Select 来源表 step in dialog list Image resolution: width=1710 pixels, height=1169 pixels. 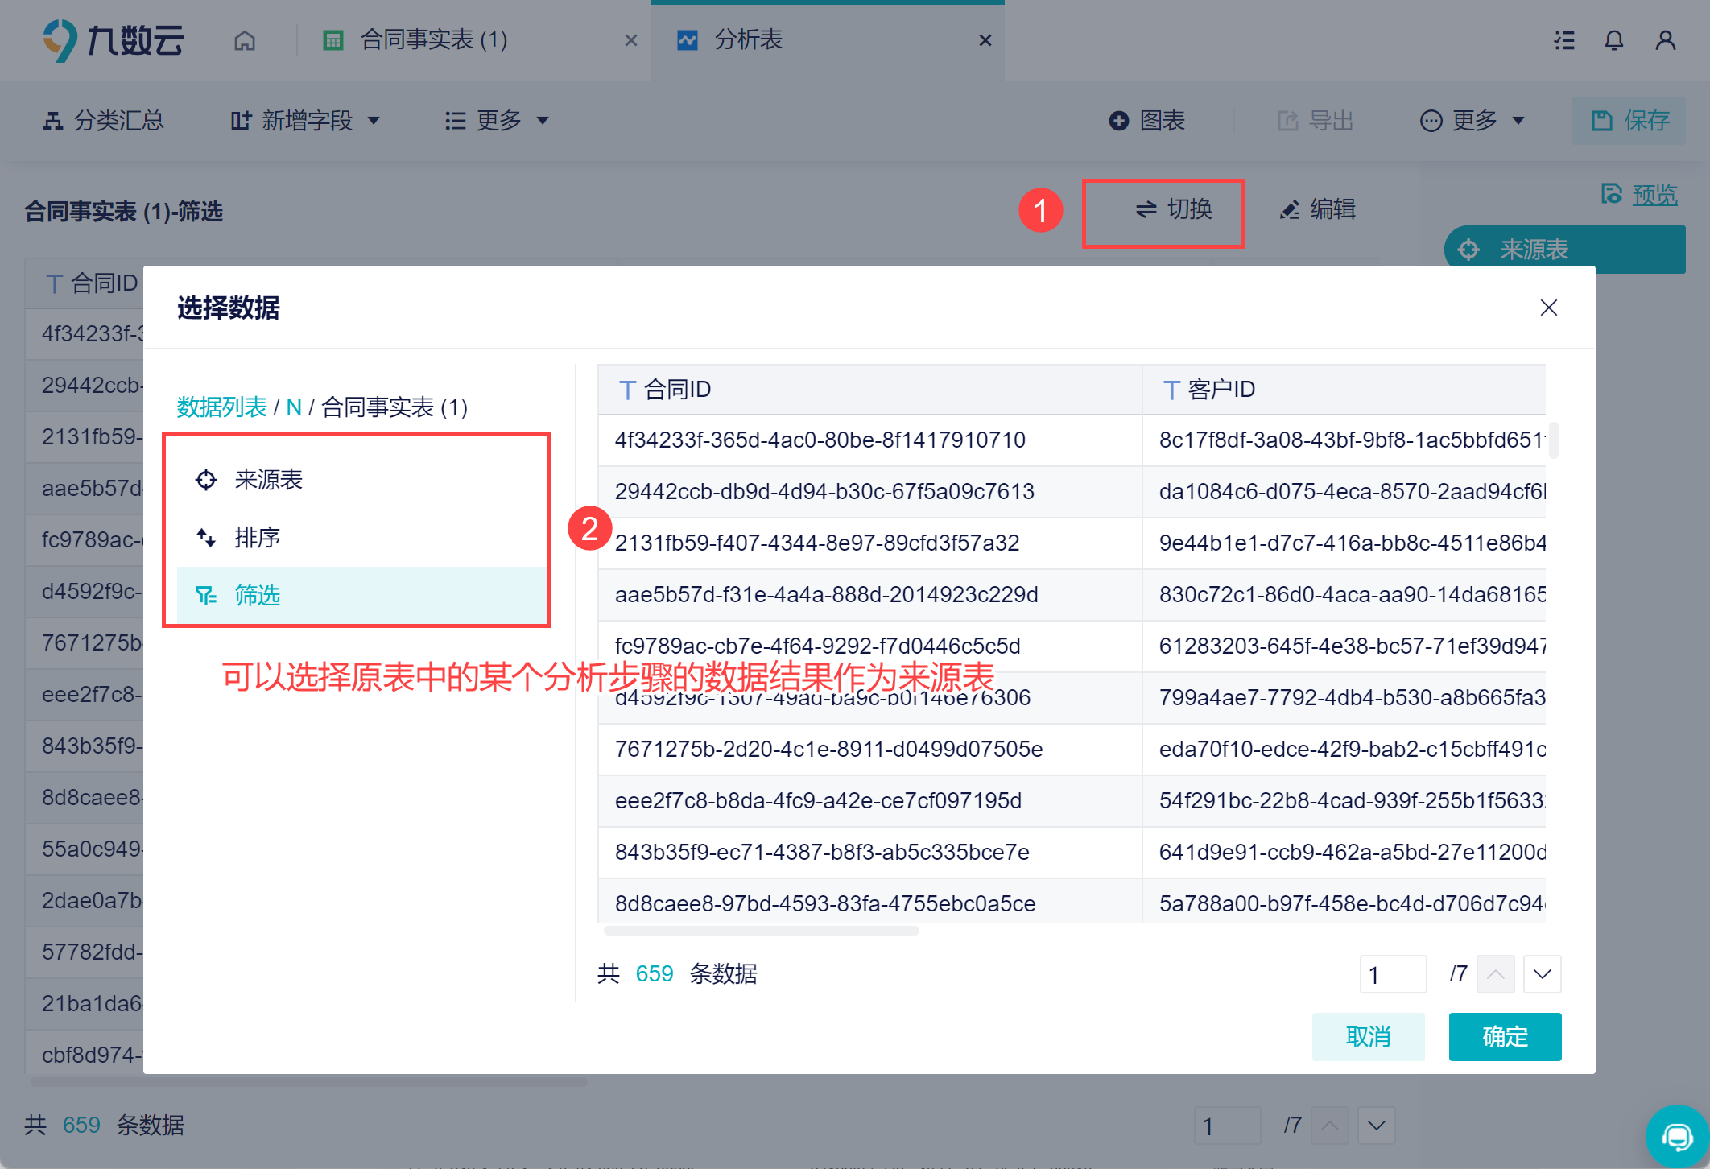pyautogui.click(x=268, y=480)
